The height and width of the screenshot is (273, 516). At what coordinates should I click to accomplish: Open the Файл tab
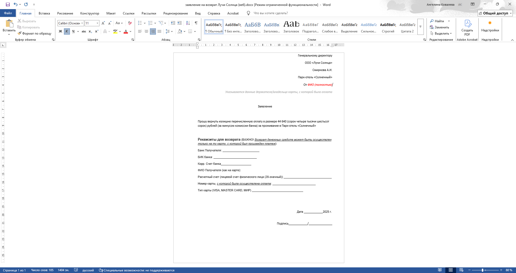[8, 13]
